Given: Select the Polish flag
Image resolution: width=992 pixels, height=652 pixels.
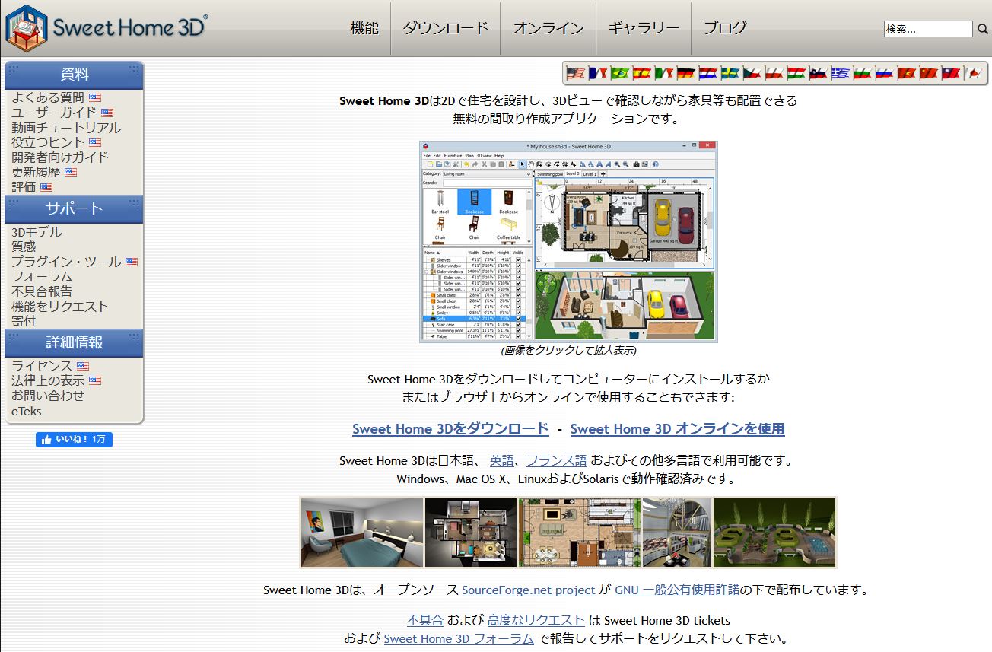Looking at the screenshot, I should coord(774,74).
